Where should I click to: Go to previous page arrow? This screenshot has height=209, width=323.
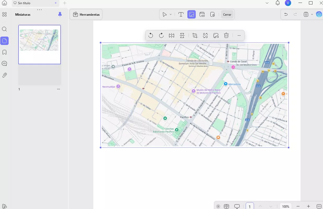point(260,206)
